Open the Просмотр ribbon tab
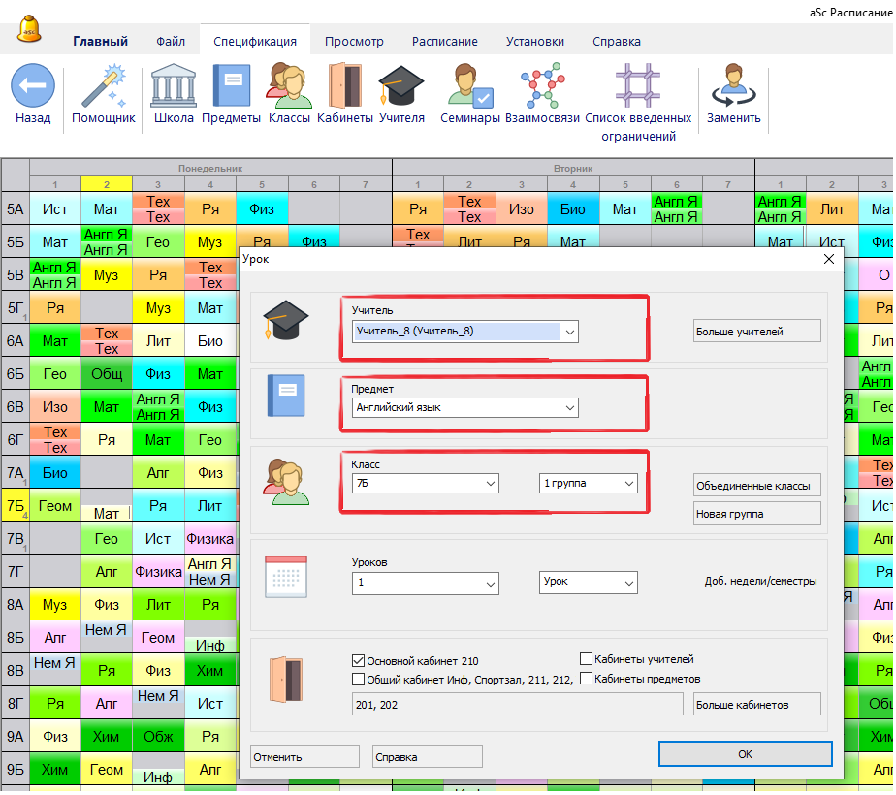 pos(354,42)
